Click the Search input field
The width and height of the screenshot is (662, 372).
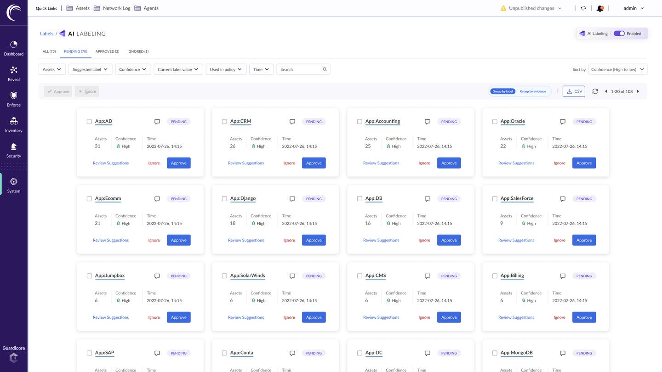300,69
